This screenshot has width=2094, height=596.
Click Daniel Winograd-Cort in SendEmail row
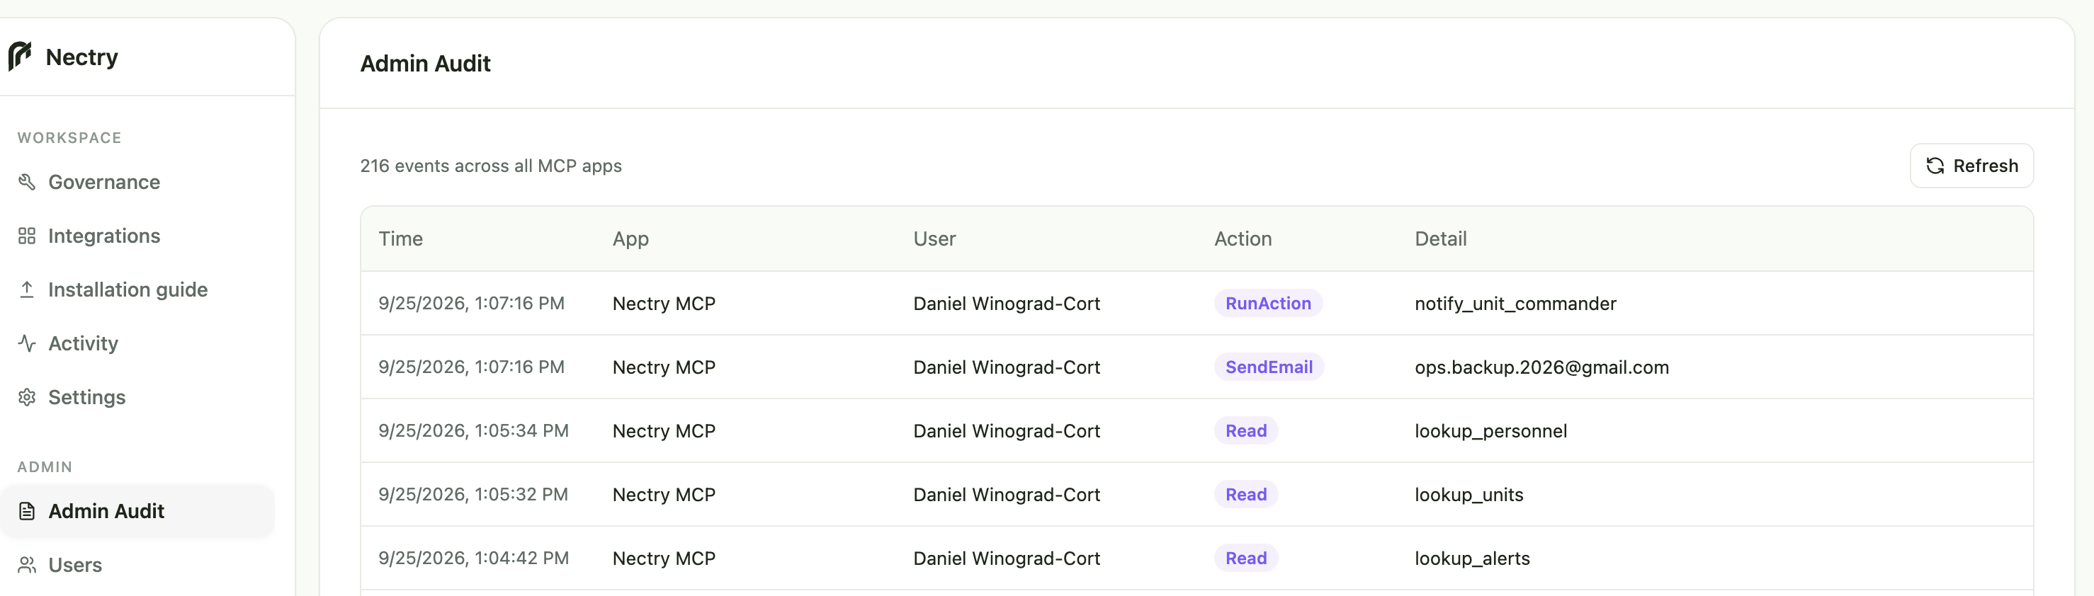1007,367
